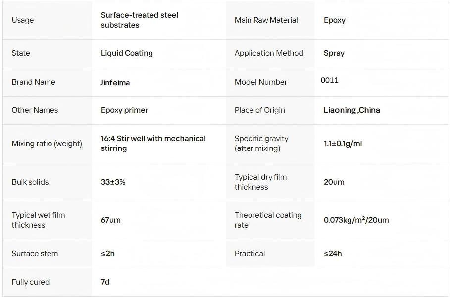Viewport: 450px width, 297px height.
Task: Click the '1.1±0.1g/ml' specific gravity value
Action: tap(343, 144)
